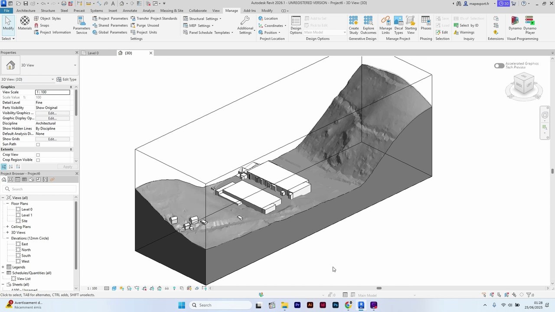Click Edit Type button
Image resolution: width=555 pixels, height=312 pixels.
point(67,79)
